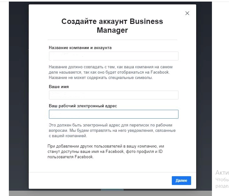
Task: Click the work email address field
Action: click(x=114, y=114)
